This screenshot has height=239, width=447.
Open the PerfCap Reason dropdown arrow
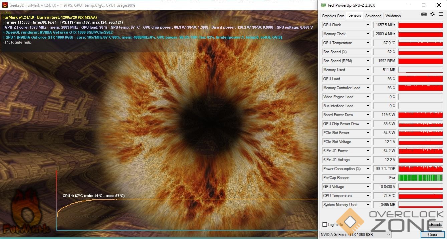coord(368,178)
